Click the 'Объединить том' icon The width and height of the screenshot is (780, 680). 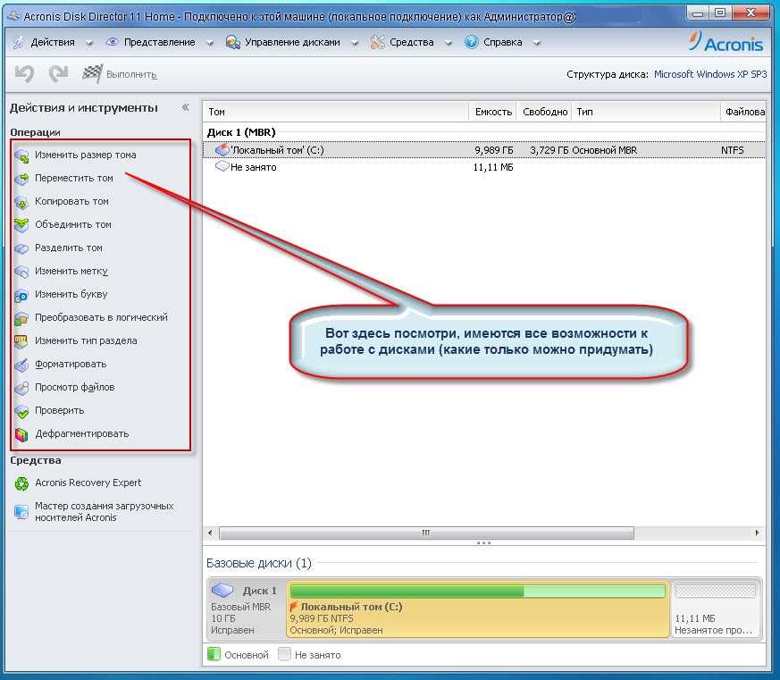(x=21, y=225)
